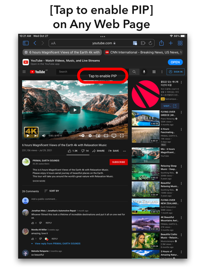Open the FLYING OVER NEW ZEALAND thumbnail
203x270 pixels.
coord(146,206)
